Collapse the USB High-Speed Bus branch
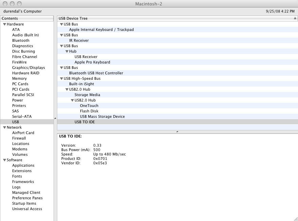This screenshot has width=298, height=221. (61, 78)
